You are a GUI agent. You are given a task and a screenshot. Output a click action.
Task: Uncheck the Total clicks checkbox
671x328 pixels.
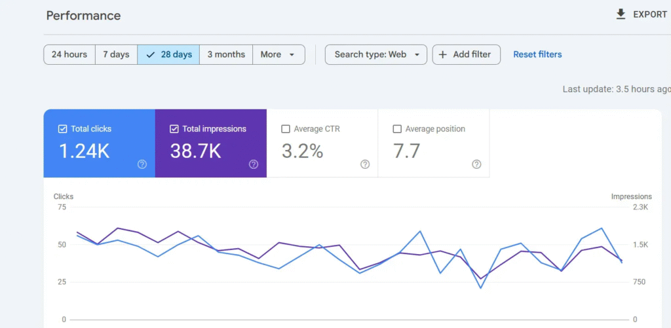62,129
